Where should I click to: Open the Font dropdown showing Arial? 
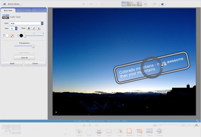coord(42,23)
